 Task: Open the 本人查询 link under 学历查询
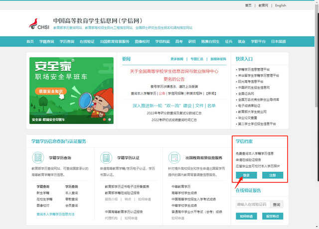(72, 193)
